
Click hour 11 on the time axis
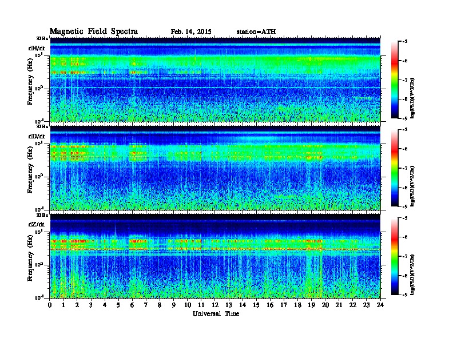[x=201, y=305]
